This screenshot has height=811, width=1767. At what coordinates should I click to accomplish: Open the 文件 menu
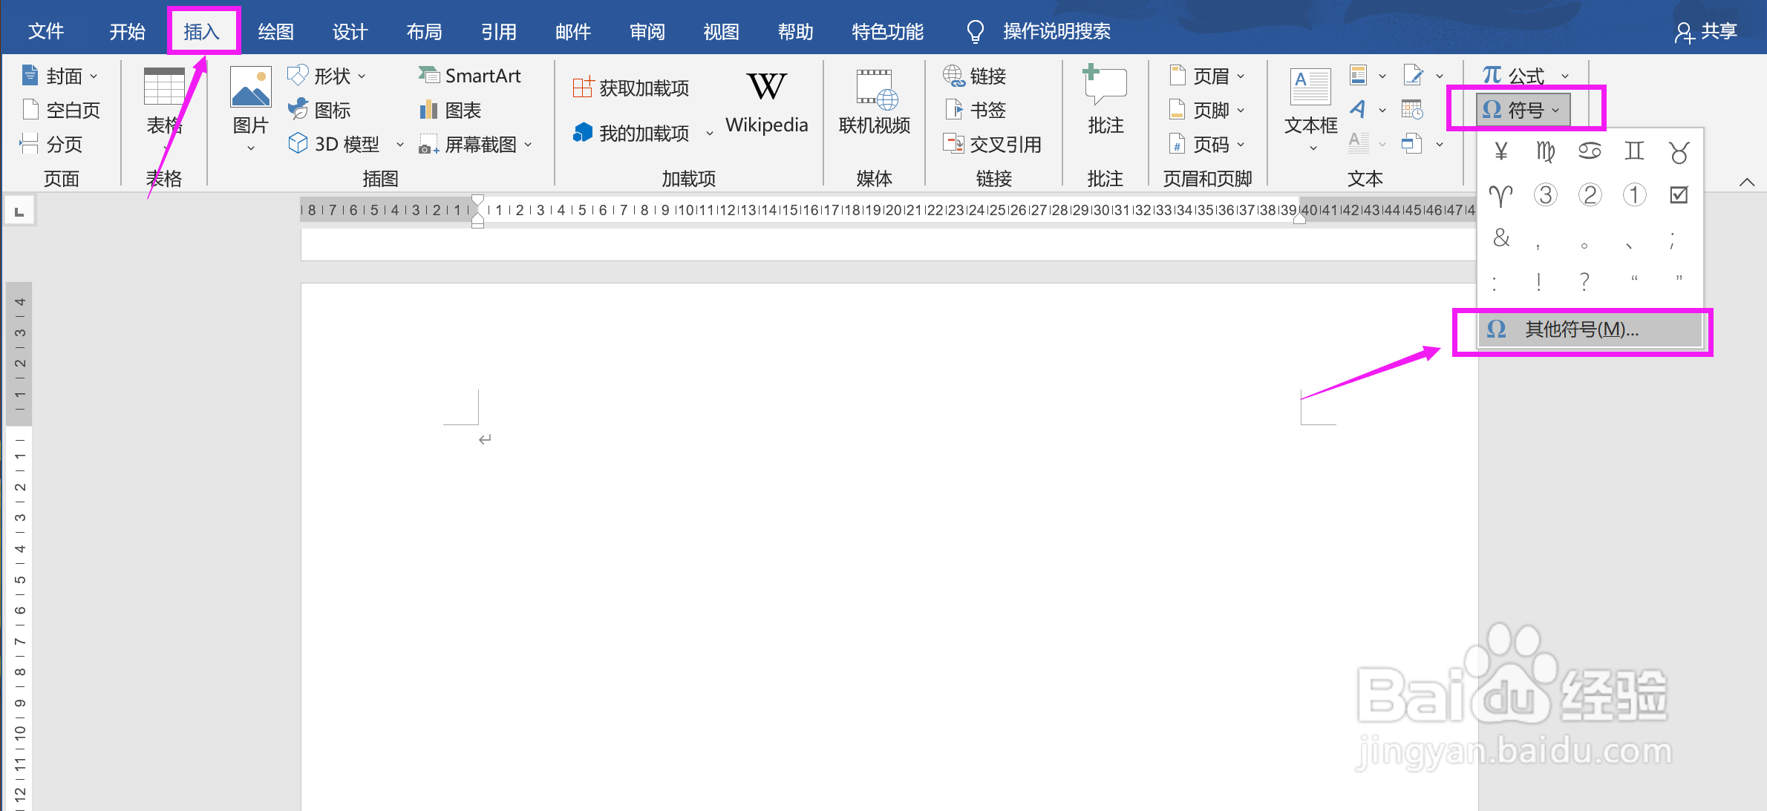[x=46, y=31]
